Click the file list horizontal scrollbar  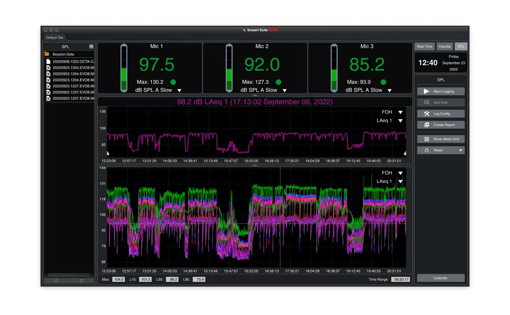(x=69, y=275)
